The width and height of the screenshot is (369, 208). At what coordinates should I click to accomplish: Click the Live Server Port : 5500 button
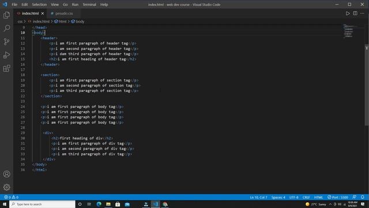pyautogui.click(x=338, y=197)
